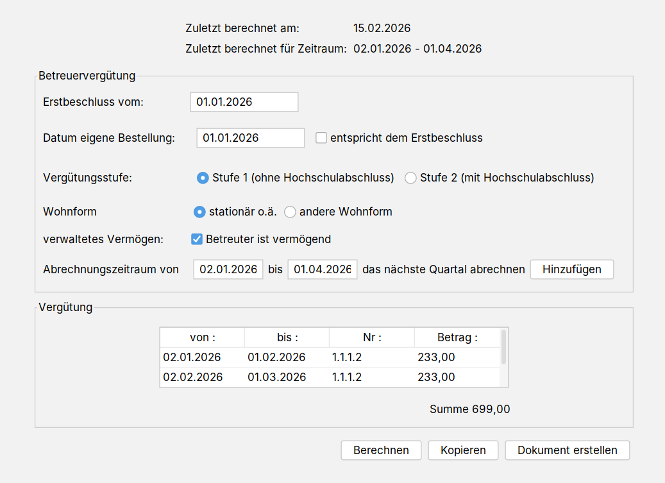Choose 'andere Wohnform' radio option
This screenshot has height=483, width=665.
click(x=290, y=212)
